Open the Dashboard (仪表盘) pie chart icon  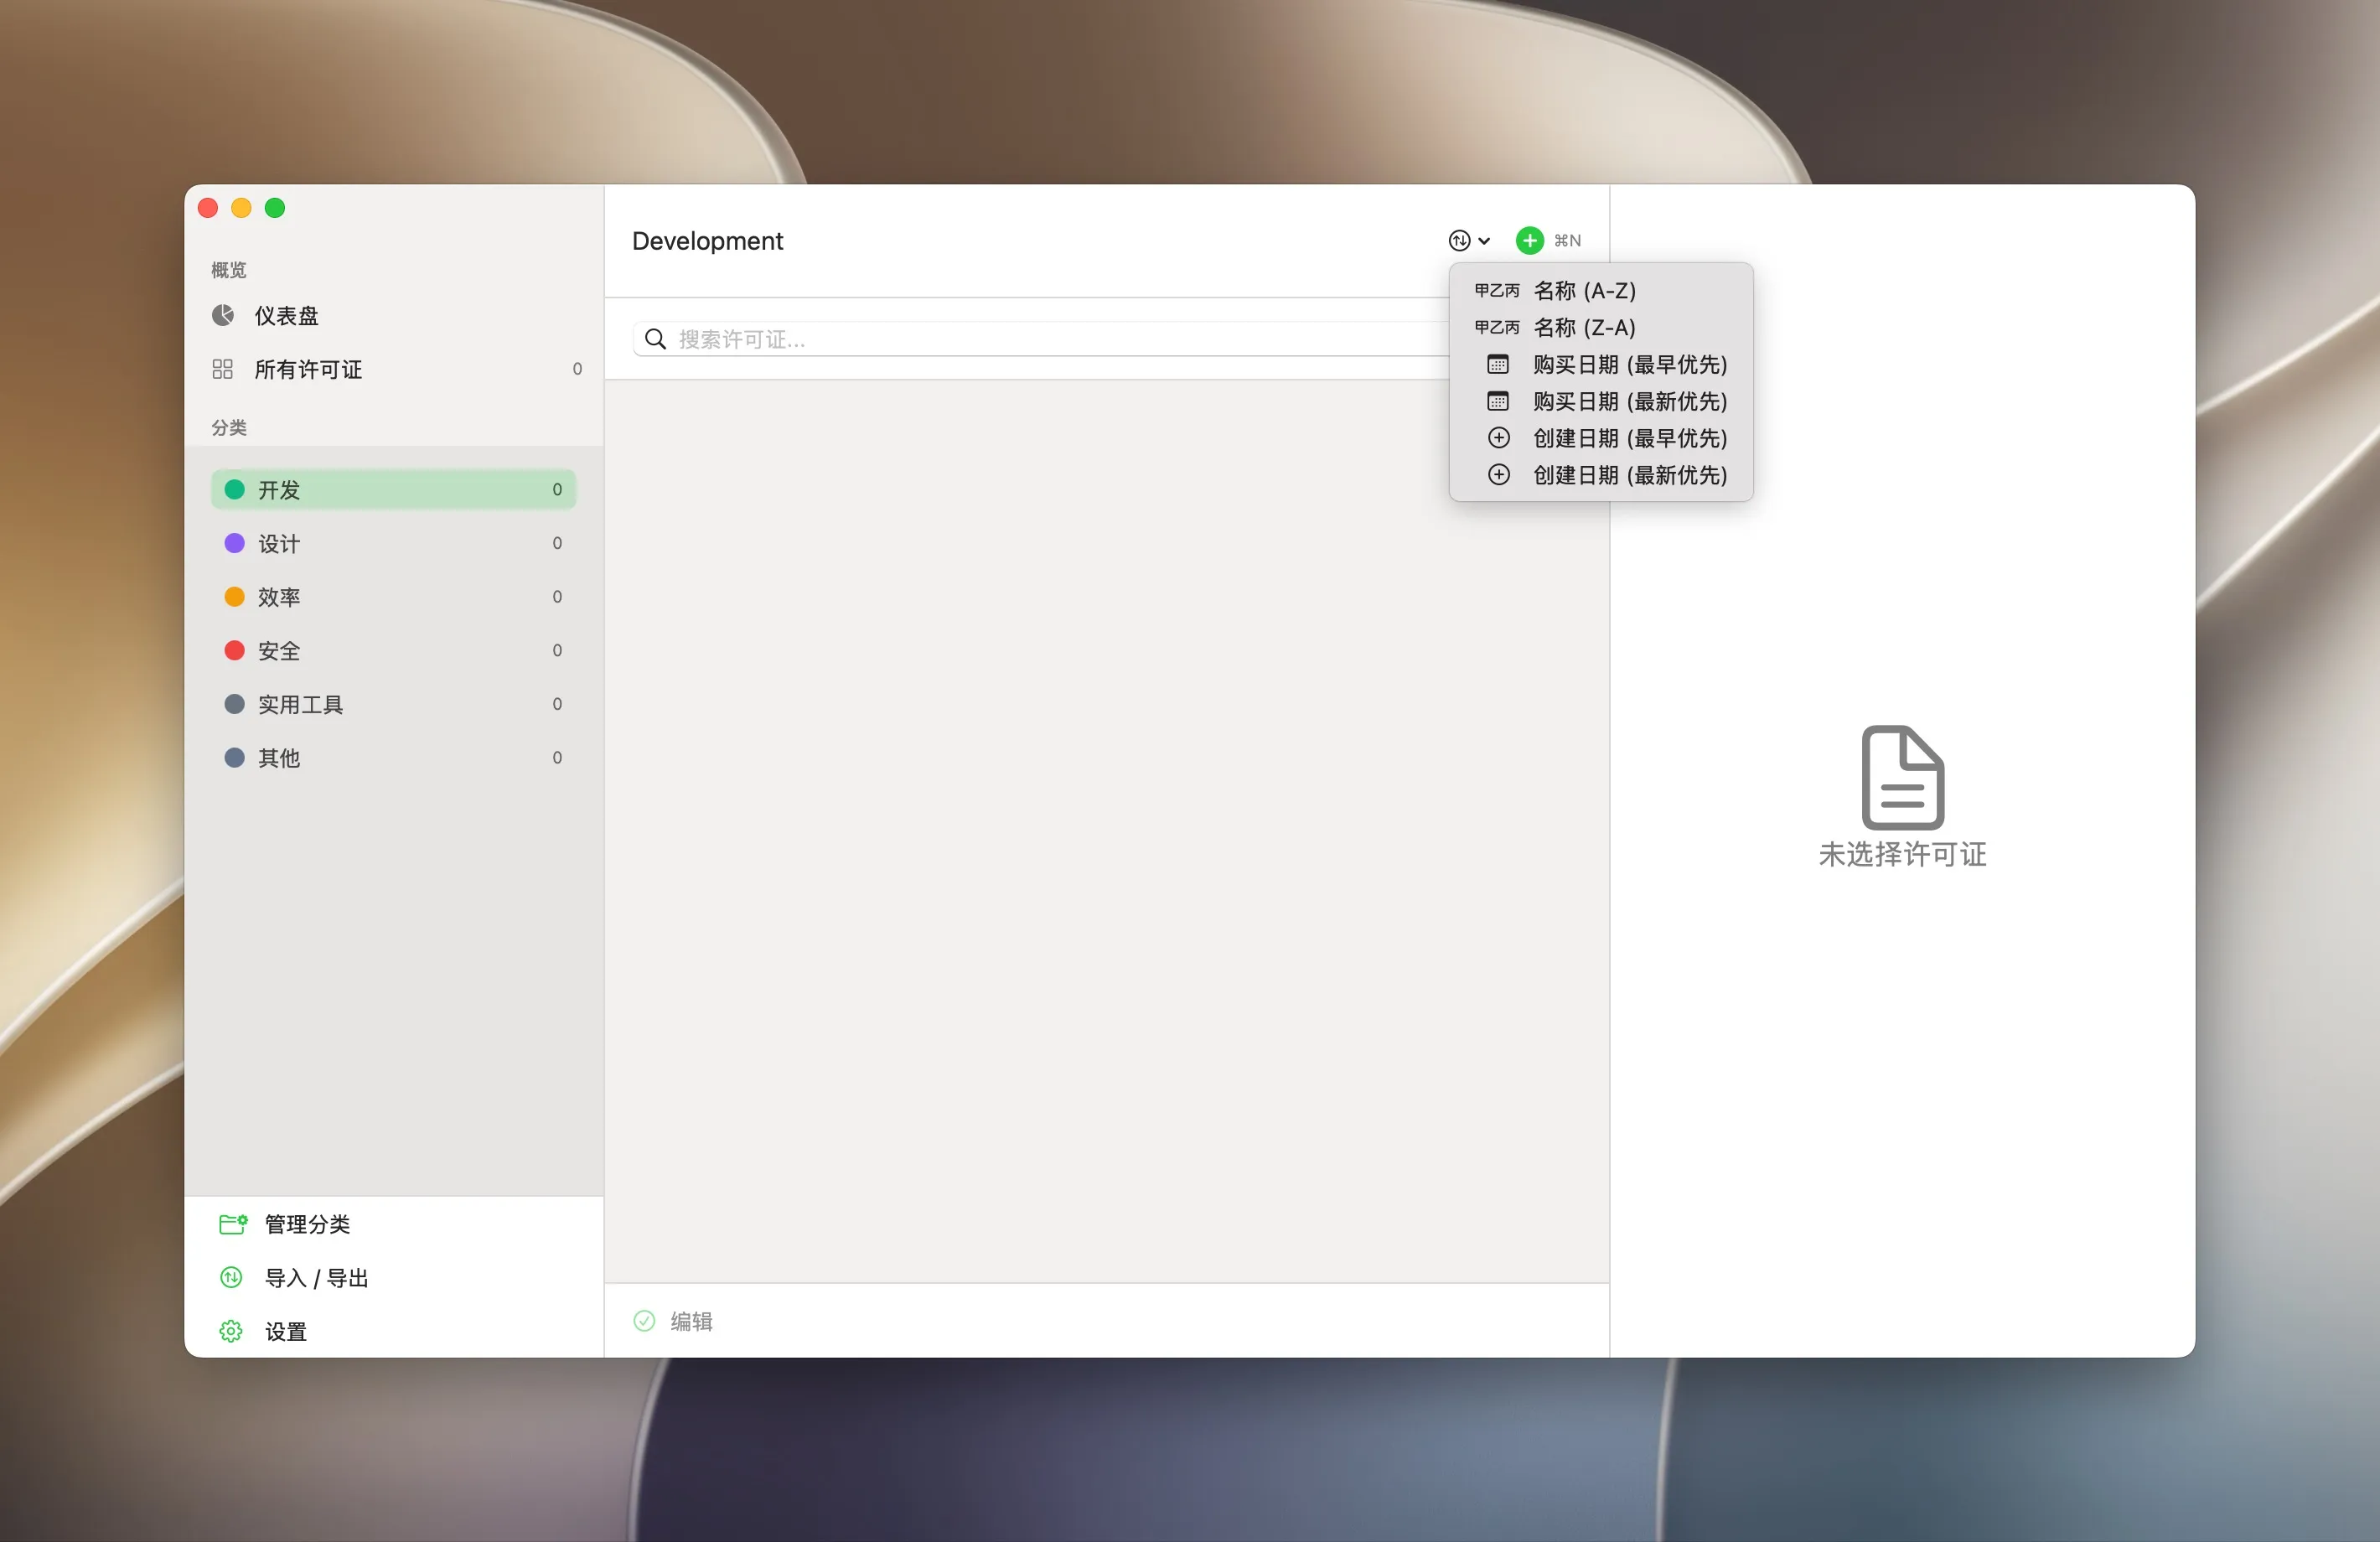(223, 315)
